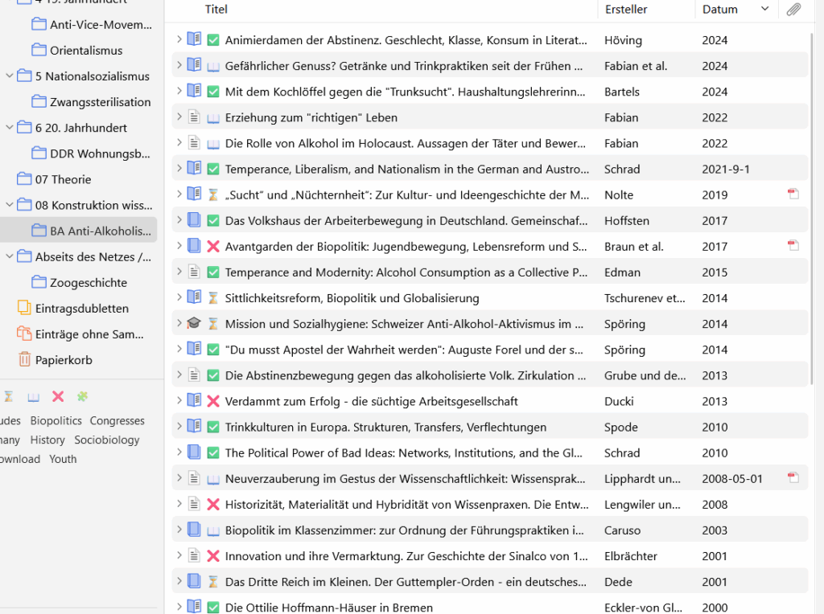Collapse the 08 Konstruktion collection
This screenshot has width=824, height=614.
10,205
